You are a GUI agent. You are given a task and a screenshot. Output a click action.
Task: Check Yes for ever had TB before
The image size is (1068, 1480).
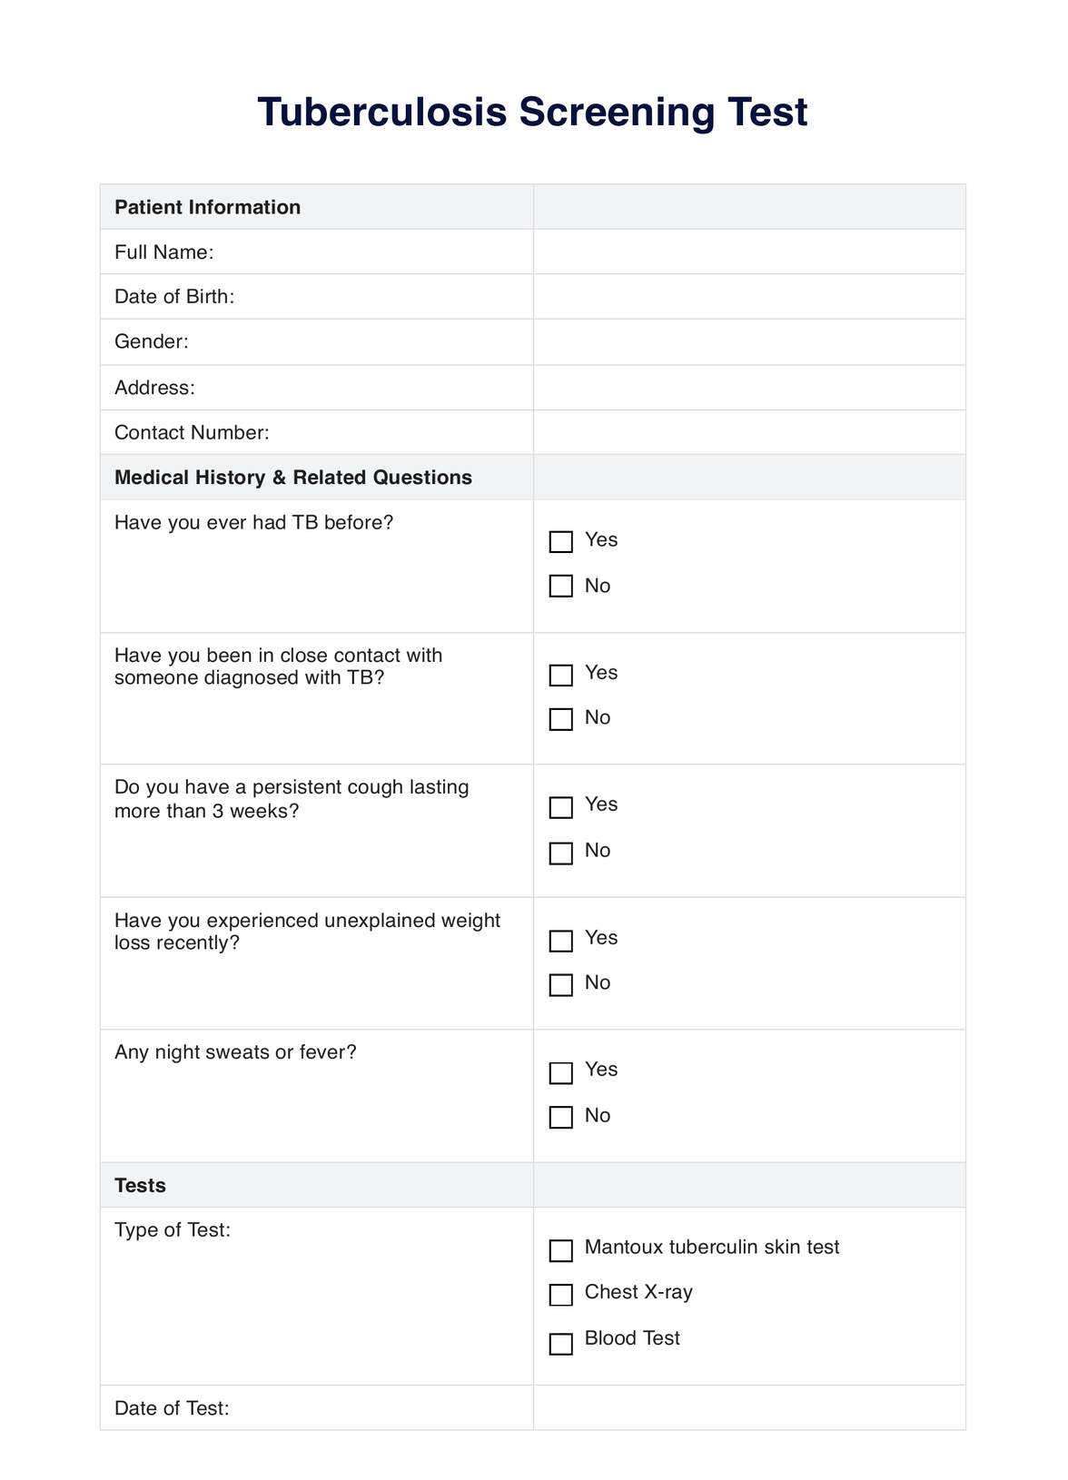561,542
